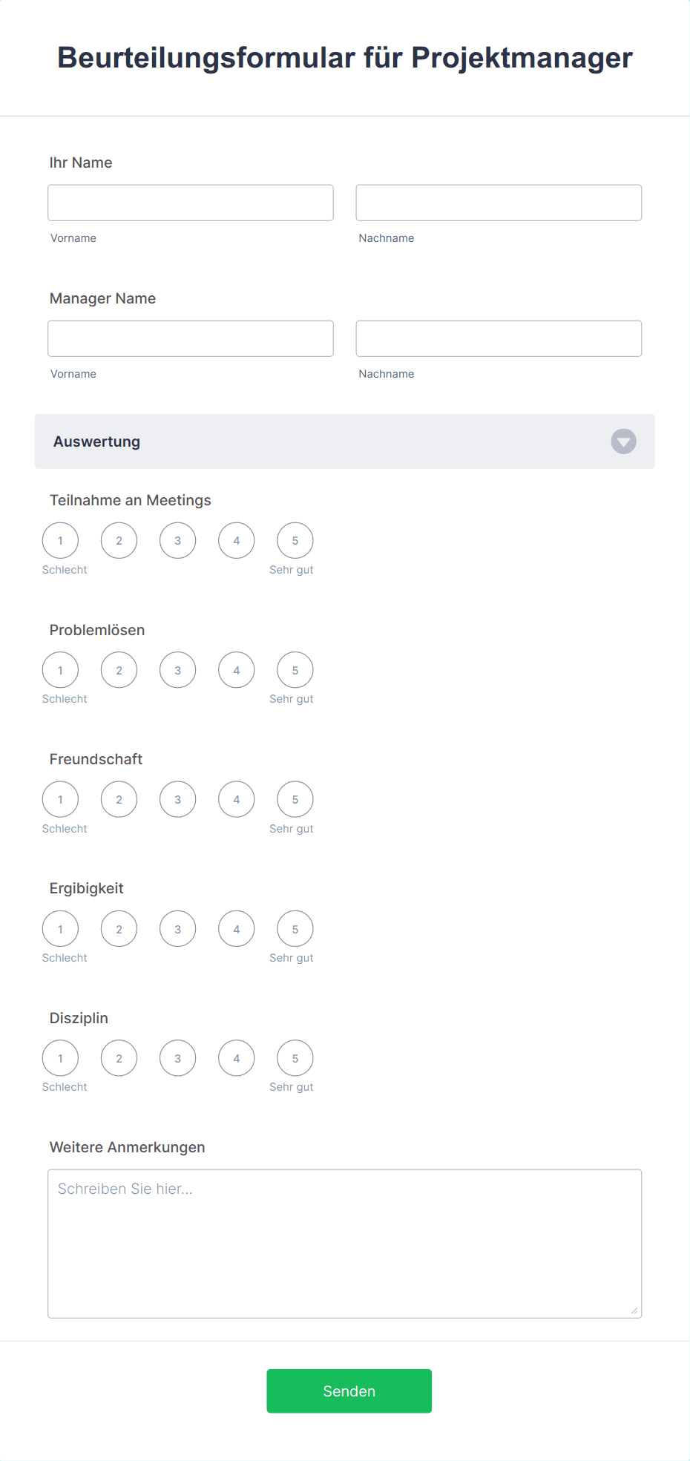Focus the Vorname field under Ihr Name
This screenshot has width=690, height=1461.
191,203
